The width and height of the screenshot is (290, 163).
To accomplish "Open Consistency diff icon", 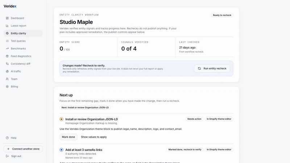I will (7, 64).
